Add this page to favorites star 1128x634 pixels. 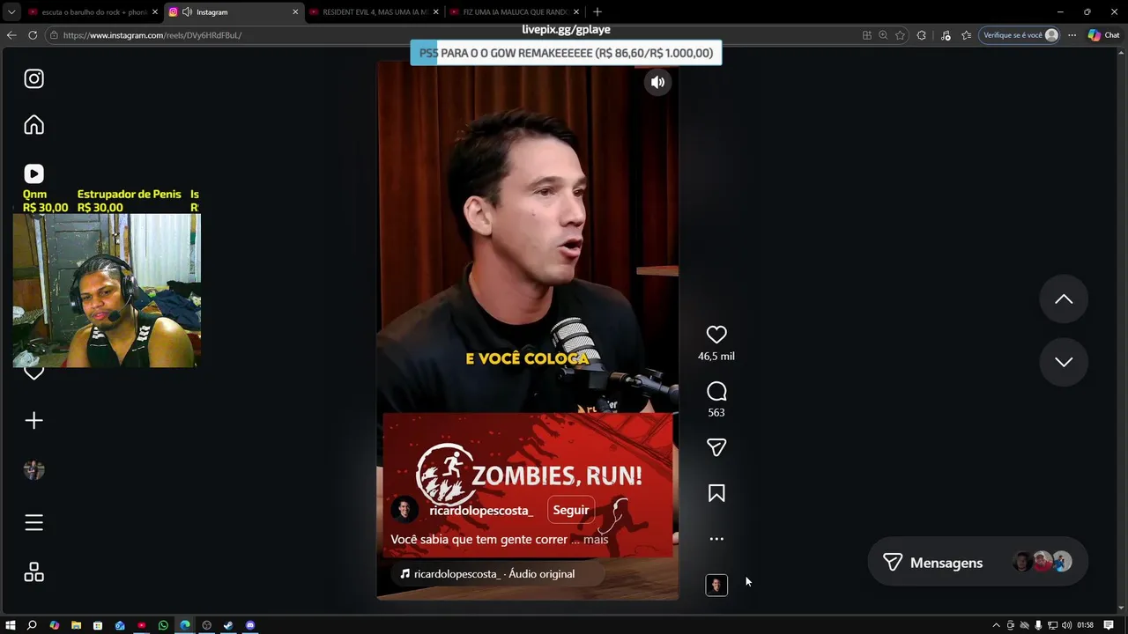[x=900, y=35]
